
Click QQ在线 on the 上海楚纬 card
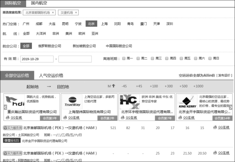coord(74,118)
